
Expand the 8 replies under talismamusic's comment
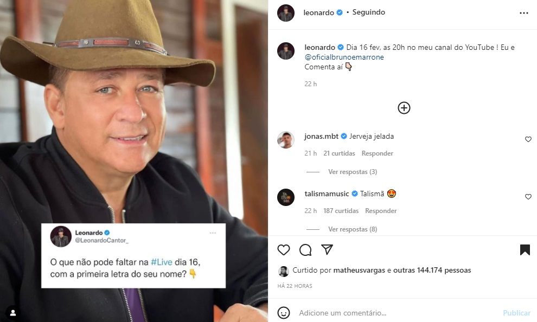pos(353,229)
